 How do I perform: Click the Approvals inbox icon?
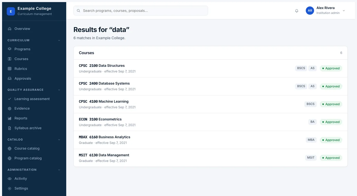coord(10,78)
